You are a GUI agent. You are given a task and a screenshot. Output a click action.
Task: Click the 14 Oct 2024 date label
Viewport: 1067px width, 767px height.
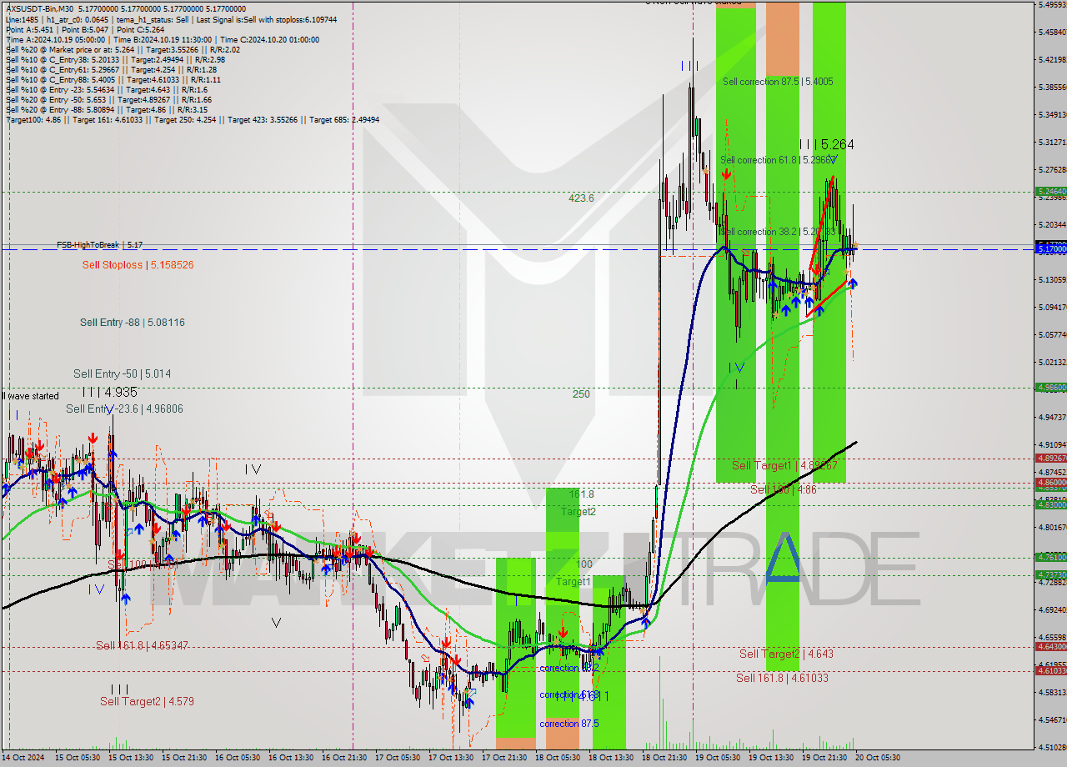pyautogui.click(x=23, y=758)
